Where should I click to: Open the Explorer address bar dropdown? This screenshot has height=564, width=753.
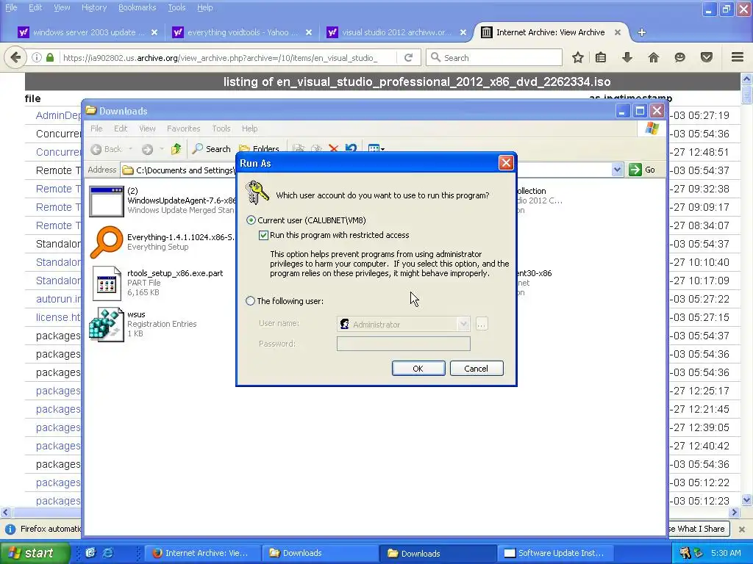point(617,170)
